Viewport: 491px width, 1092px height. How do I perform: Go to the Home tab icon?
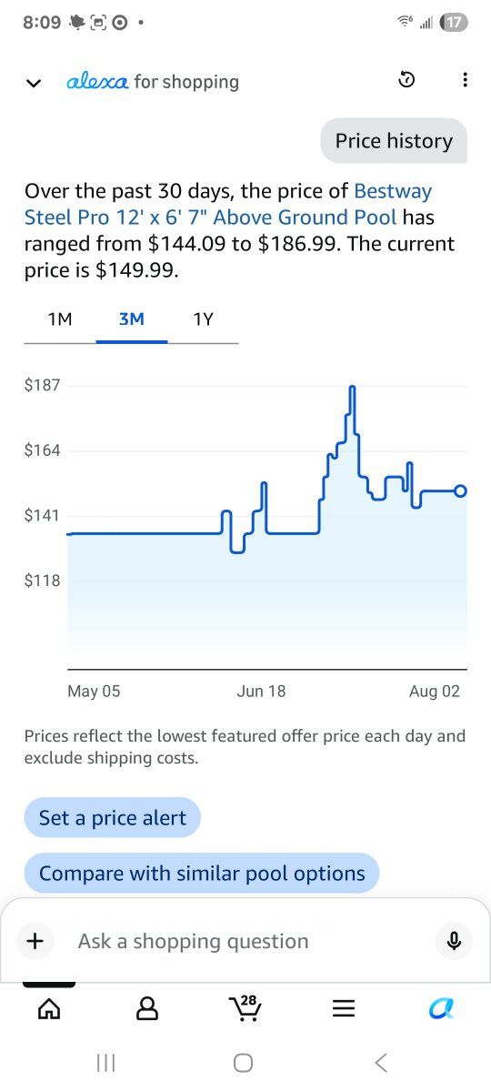[49, 1008]
